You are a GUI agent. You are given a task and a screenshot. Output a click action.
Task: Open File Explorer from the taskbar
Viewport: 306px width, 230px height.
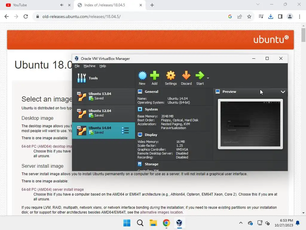[x=153, y=223]
